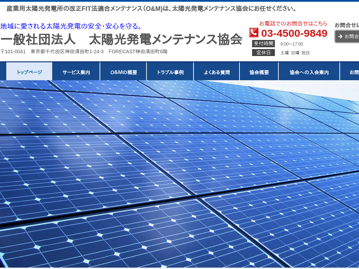Click the blue tagline above the site title
359x269 pixels.
72,26
